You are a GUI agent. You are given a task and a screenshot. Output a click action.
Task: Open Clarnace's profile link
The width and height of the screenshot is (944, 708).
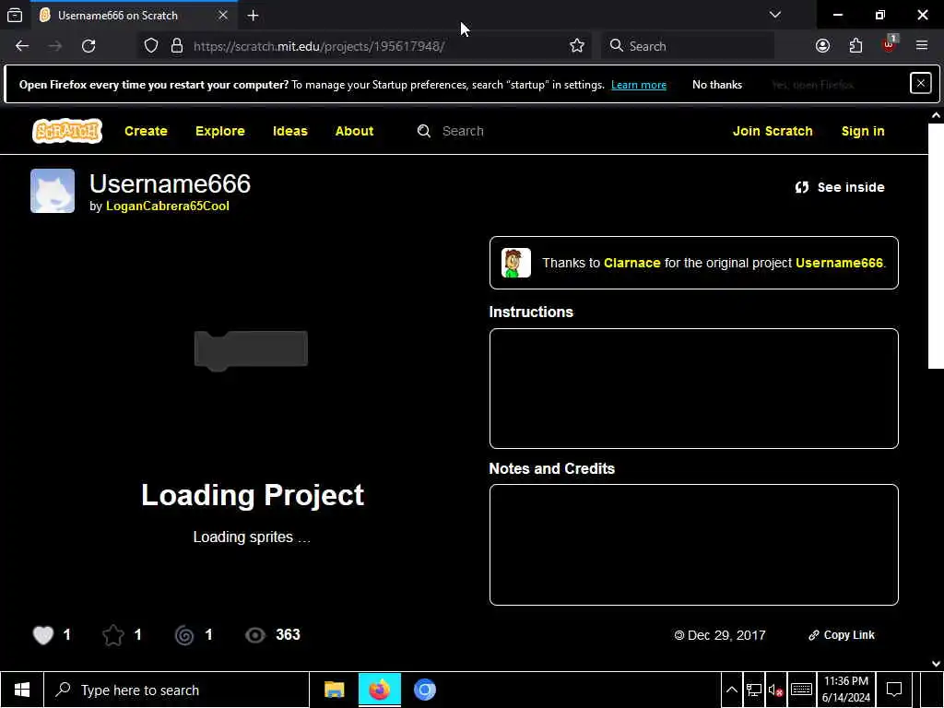tap(631, 263)
